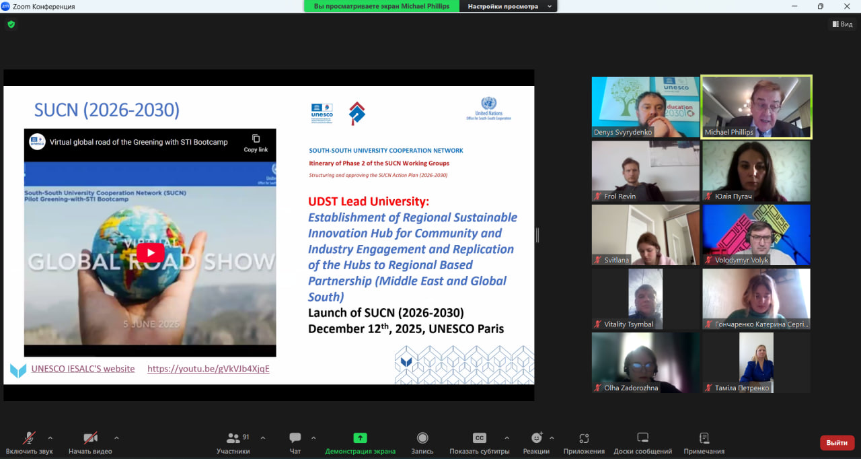Turn on camera with Начать видео
The height and width of the screenshot is (459, 861).
(x=90, y=438)
